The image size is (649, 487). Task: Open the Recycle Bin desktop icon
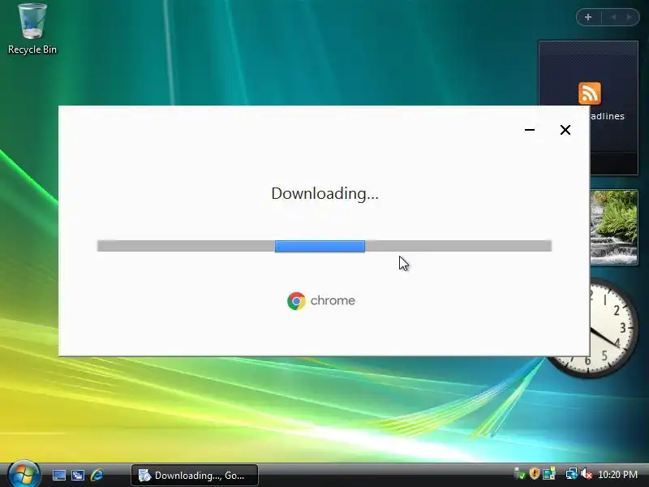coord(32,29)
